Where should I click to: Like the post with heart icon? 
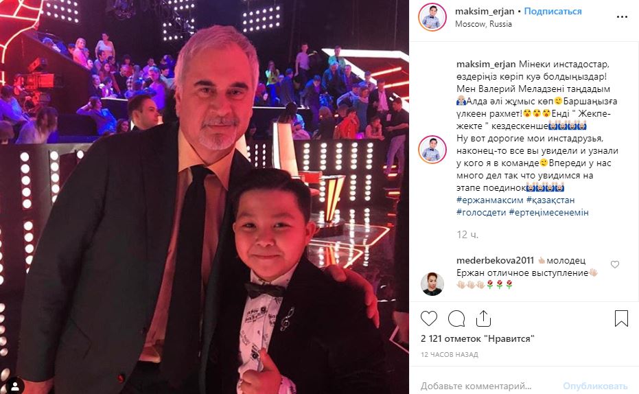pos(429,318)
